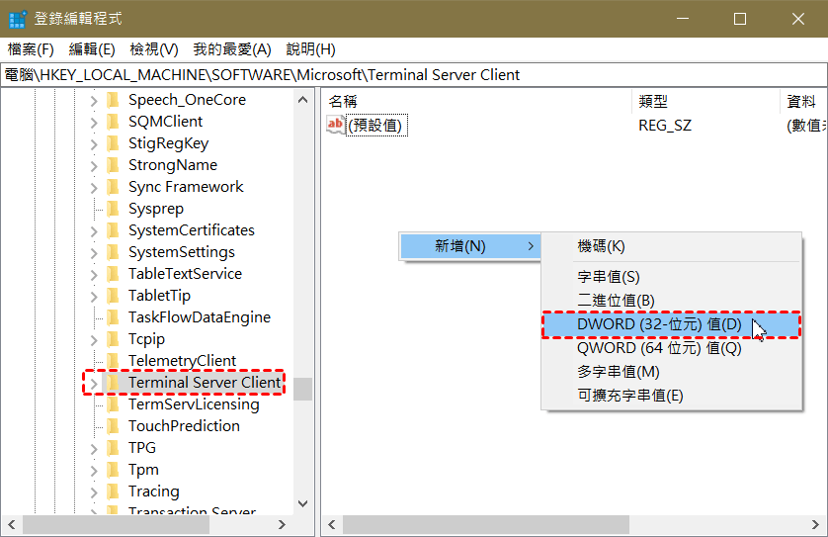Click the Tcpip folder icon
Image resolution: width=828 pixels, height=537 pixels.
pyautogui.click(x=113, y=339)
